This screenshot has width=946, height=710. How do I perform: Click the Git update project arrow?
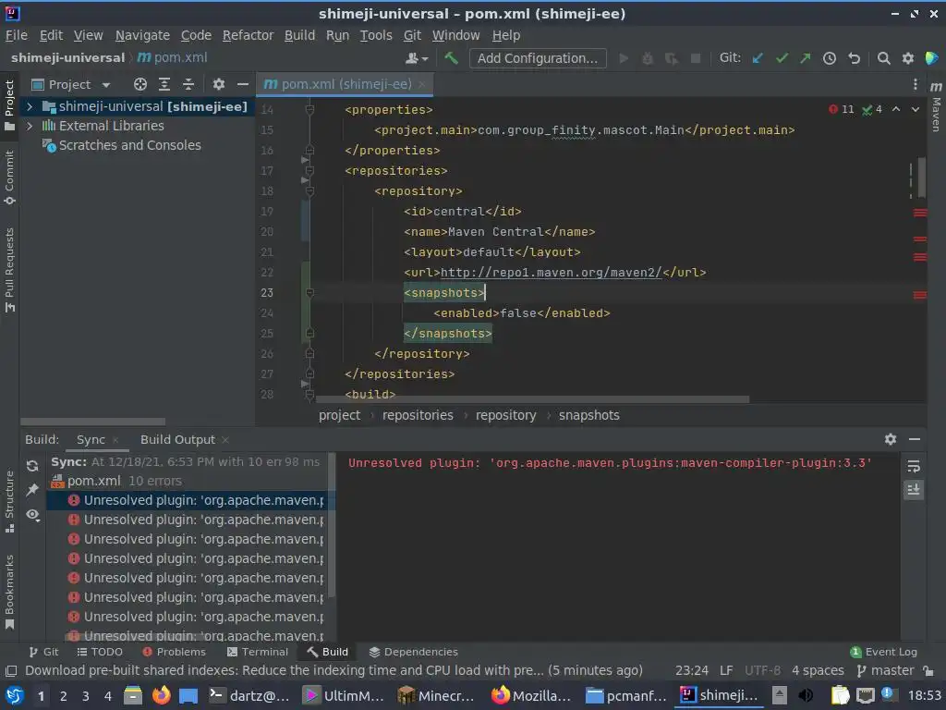point(758,58)
